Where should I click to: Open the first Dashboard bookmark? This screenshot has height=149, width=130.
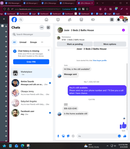pyautogui.click(x=10, y=14)
